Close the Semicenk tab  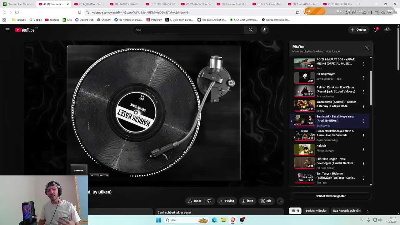(67, 4)
